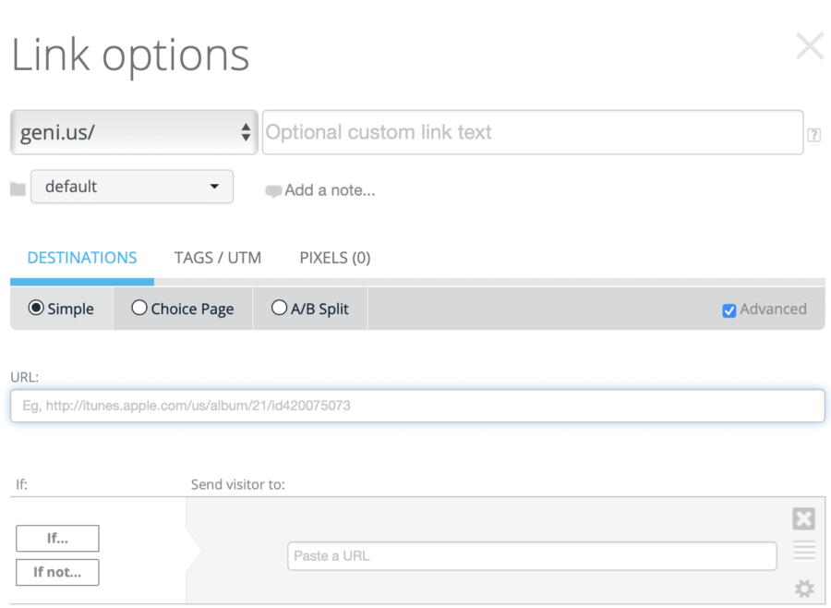Open the geni.us/ domain dropdown
Image resolution: width=831 pixels, height=608 pixels.
click(x=134, y=132)
